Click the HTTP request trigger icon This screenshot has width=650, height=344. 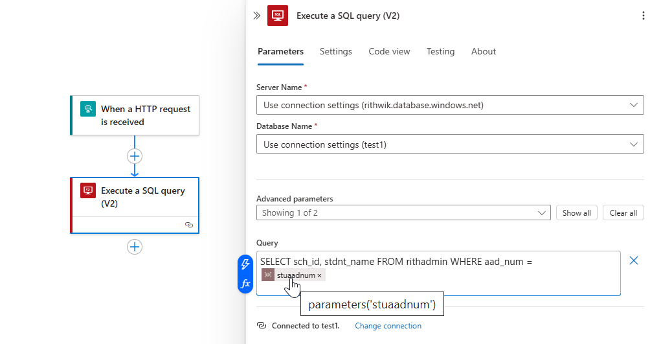(x=88, y=109)
